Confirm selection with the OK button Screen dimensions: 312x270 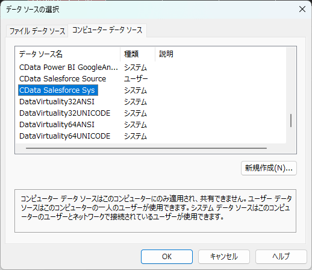pos(167,257)
